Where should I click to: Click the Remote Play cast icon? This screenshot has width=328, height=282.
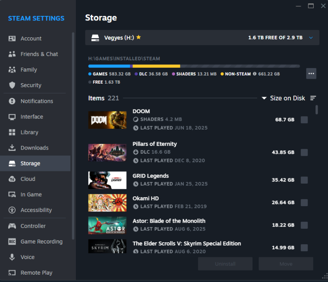pos(12,273)
